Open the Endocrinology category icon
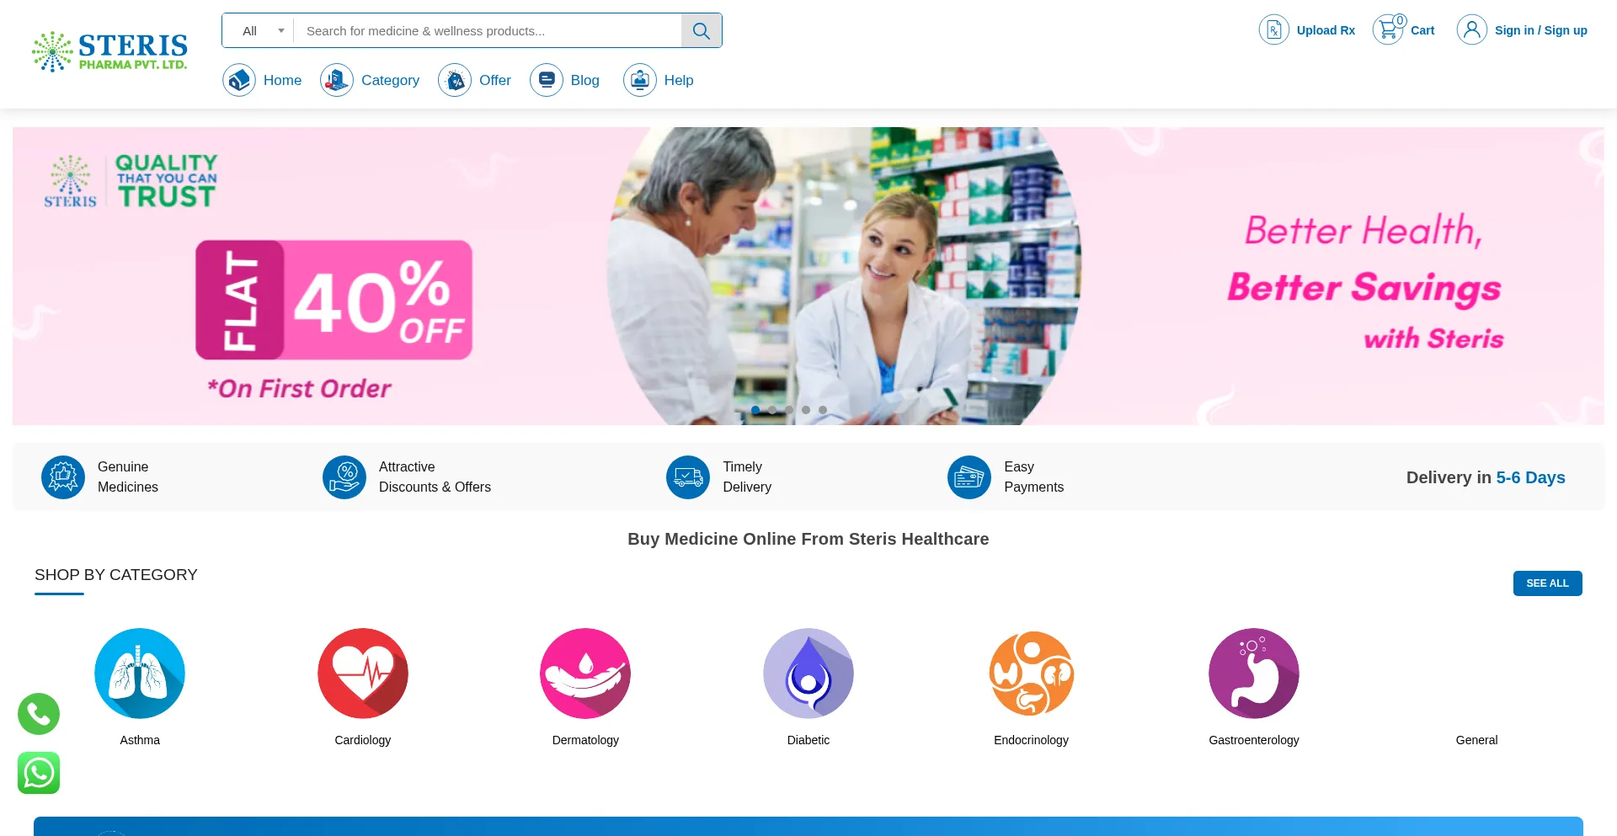1617x836 pixels. 1031,674
